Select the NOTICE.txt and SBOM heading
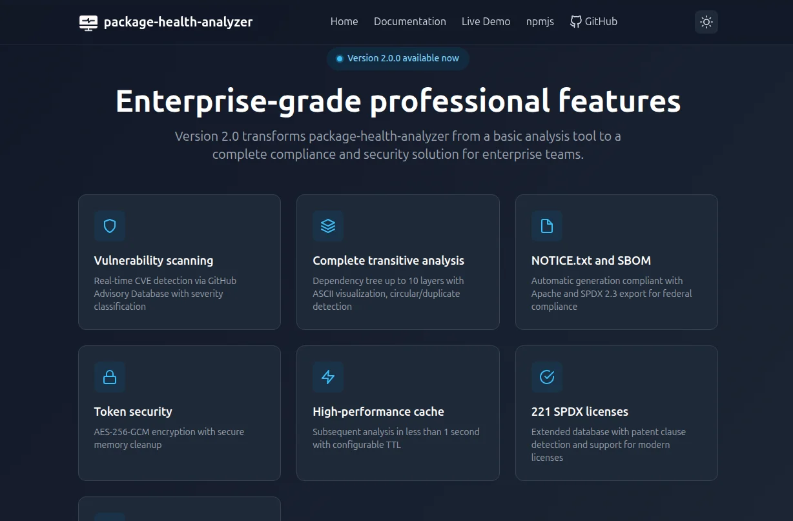793x521 pixels. click(591, 261)
